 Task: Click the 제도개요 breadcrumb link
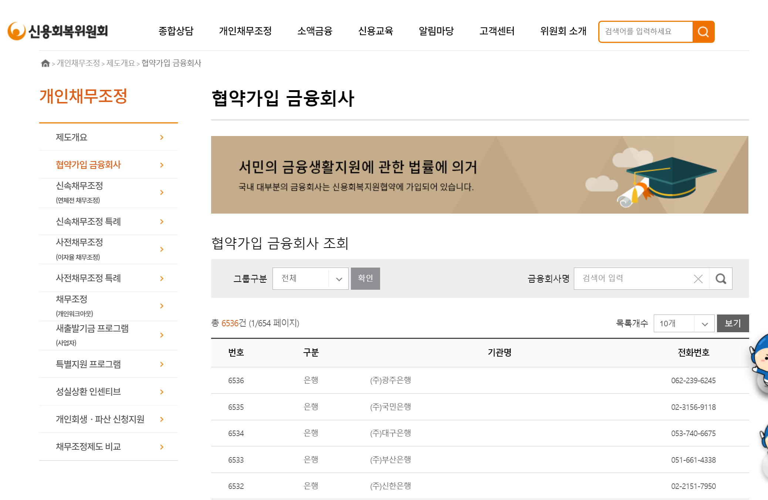click(121, 63)
